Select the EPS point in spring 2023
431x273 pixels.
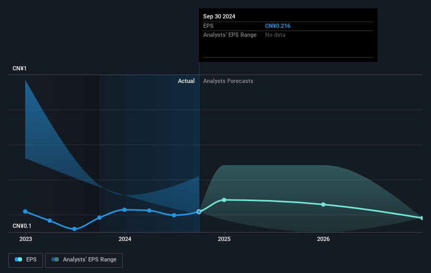49,220
